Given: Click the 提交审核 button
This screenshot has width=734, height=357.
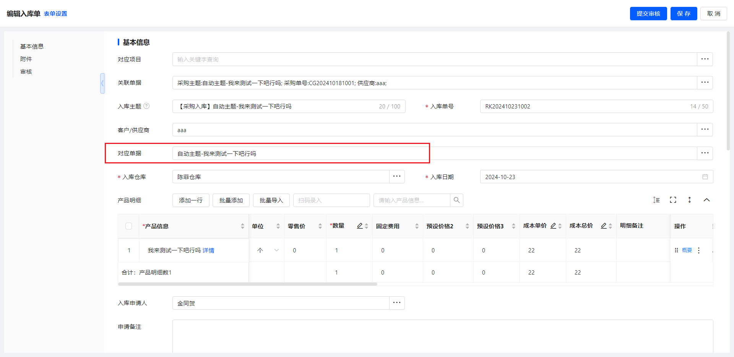Looking at the screenshot, I should point(648,13).
